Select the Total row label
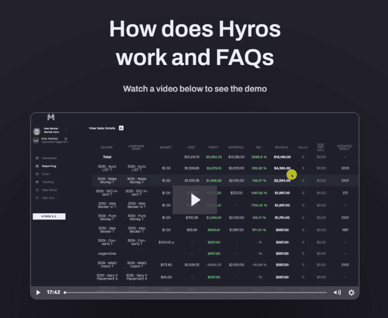Screen dimensions: 388x318 107,157
